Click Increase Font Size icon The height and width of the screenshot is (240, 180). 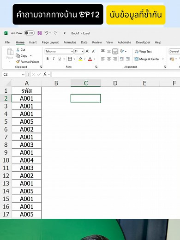(87, 51)
